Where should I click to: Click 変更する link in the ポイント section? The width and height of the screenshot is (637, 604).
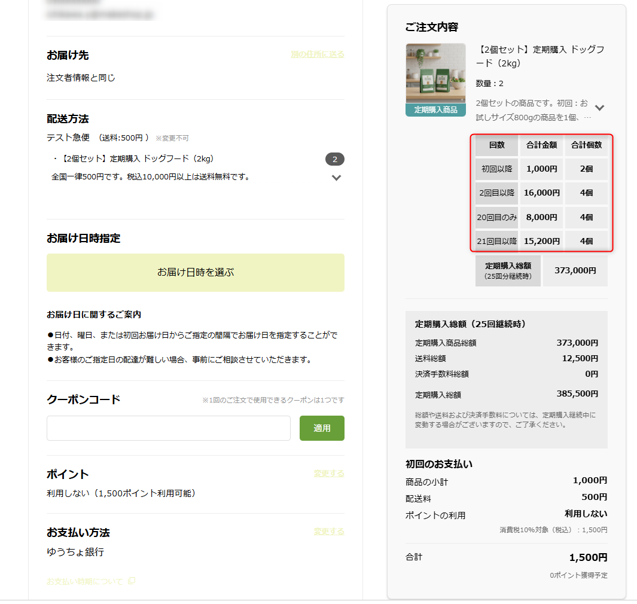pos(329,474)
